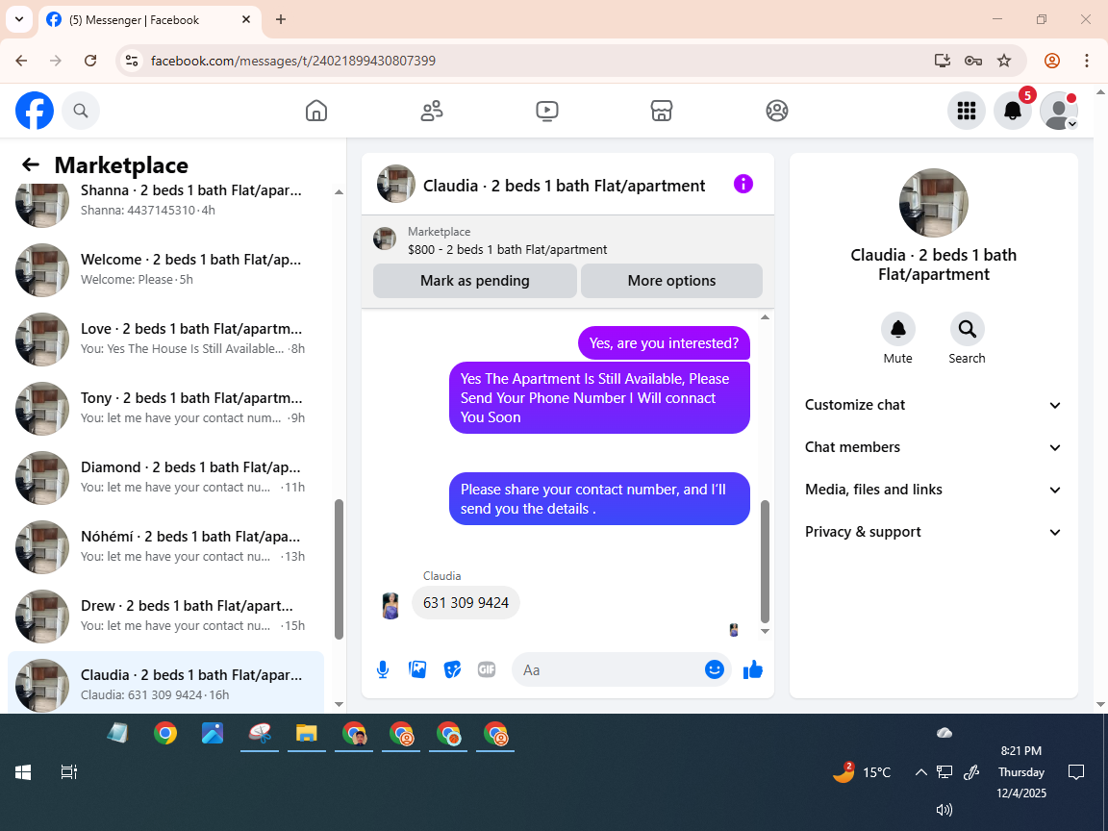The height and width of the screenshot is (831, 1108).
Task: Open File Explorer from taskbar
Action: (x=306, y=734)
